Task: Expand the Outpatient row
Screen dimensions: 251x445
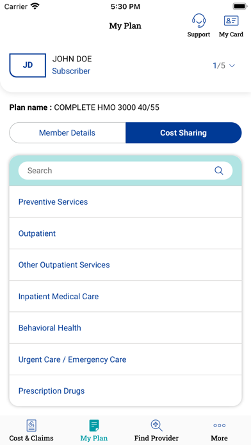Action: tap(125, 233)
